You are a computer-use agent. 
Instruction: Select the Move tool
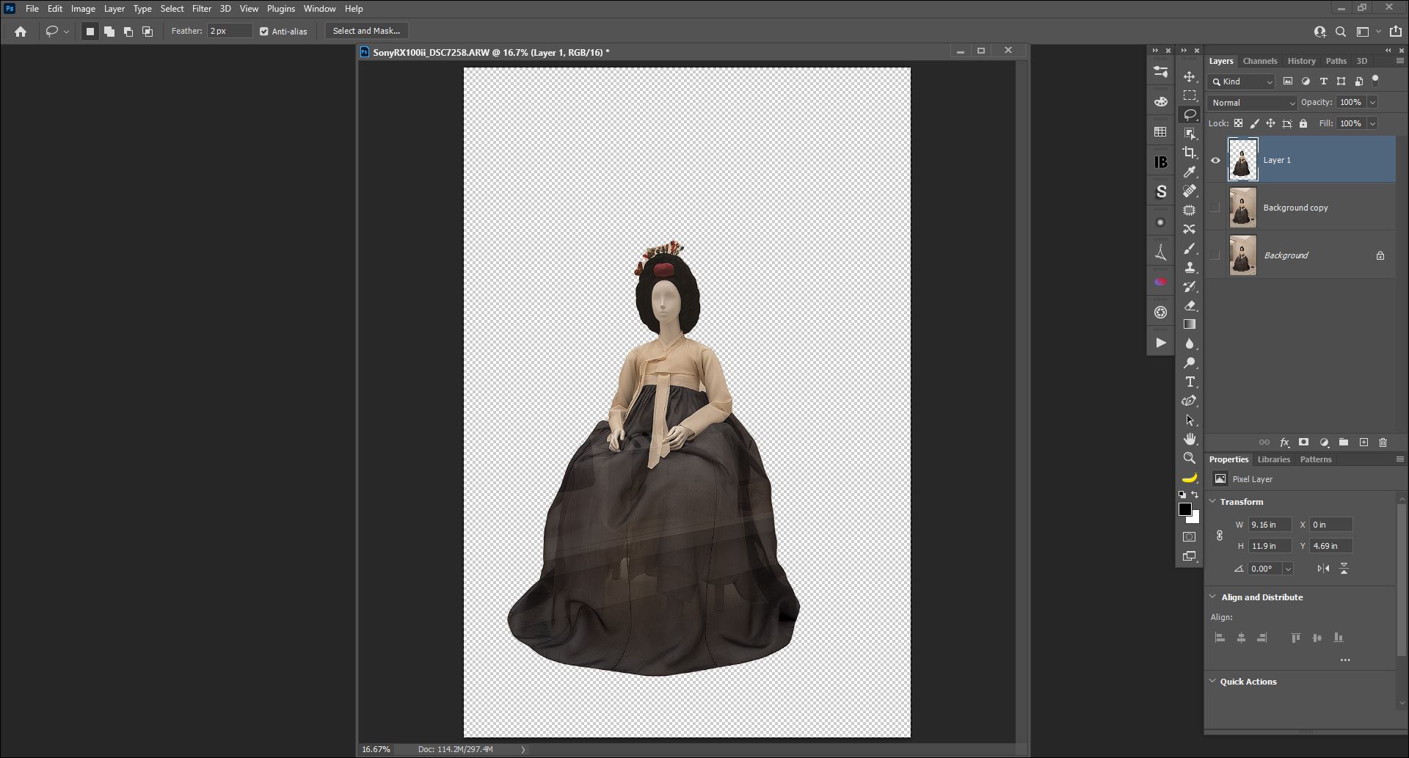[x=1189, y=77]
